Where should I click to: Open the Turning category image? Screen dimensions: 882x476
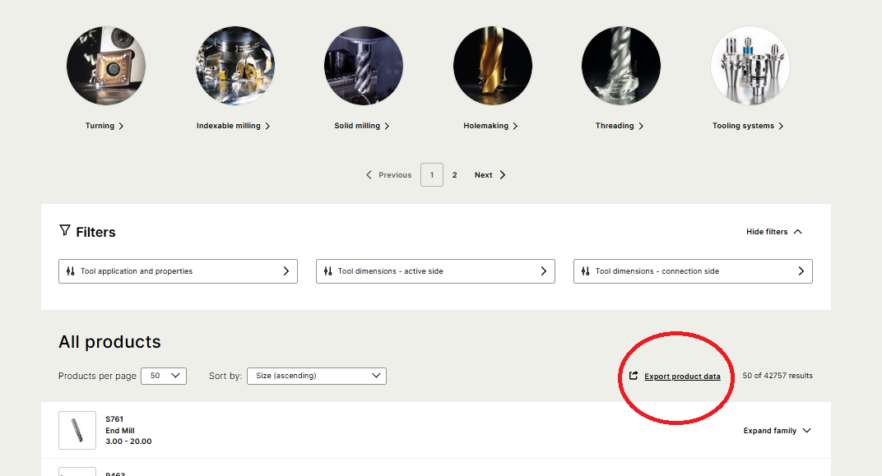pos(106,66)
